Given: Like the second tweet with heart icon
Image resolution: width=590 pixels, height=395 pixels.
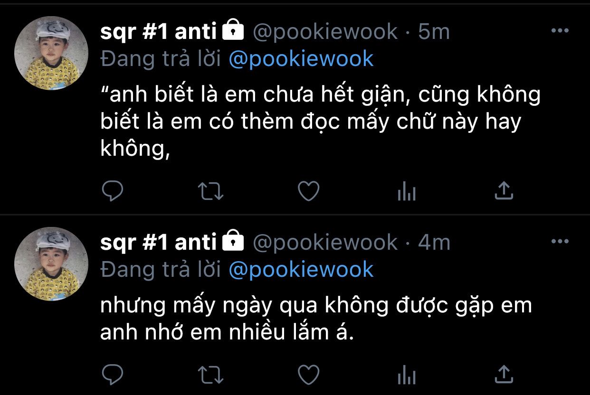Looking at the screenshot, I should point(309,374).
